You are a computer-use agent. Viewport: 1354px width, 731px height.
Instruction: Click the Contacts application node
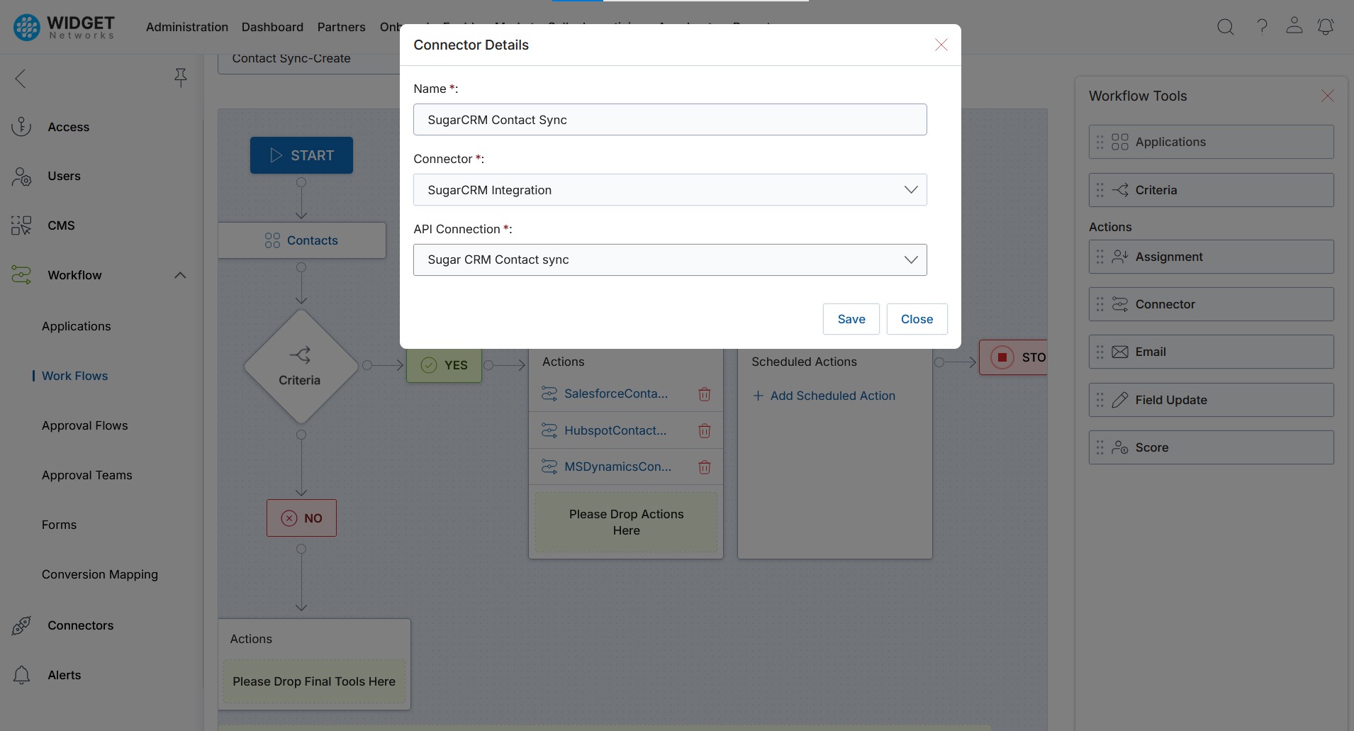(x=302, y=240)
